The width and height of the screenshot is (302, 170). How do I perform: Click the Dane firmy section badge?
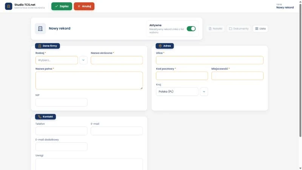[48, 46]
